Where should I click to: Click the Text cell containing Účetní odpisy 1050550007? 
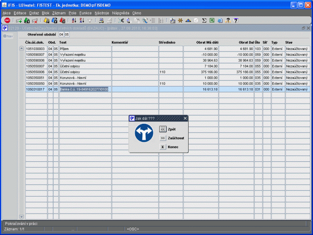(85, 66)
